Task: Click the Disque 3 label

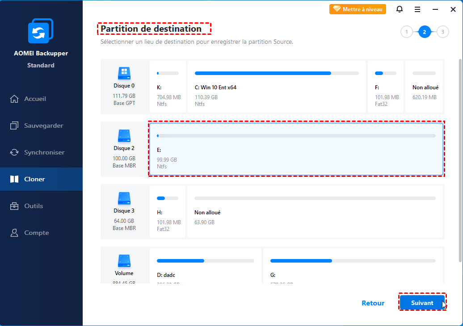Action: pyautogui.click(x=124, y=211)
